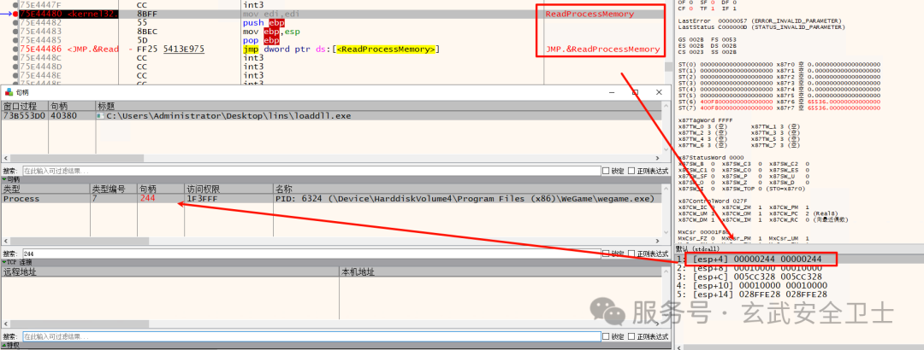Minimize the 句柄 handles window
This screenshot has height=350, width=924.
coord(612,90)
